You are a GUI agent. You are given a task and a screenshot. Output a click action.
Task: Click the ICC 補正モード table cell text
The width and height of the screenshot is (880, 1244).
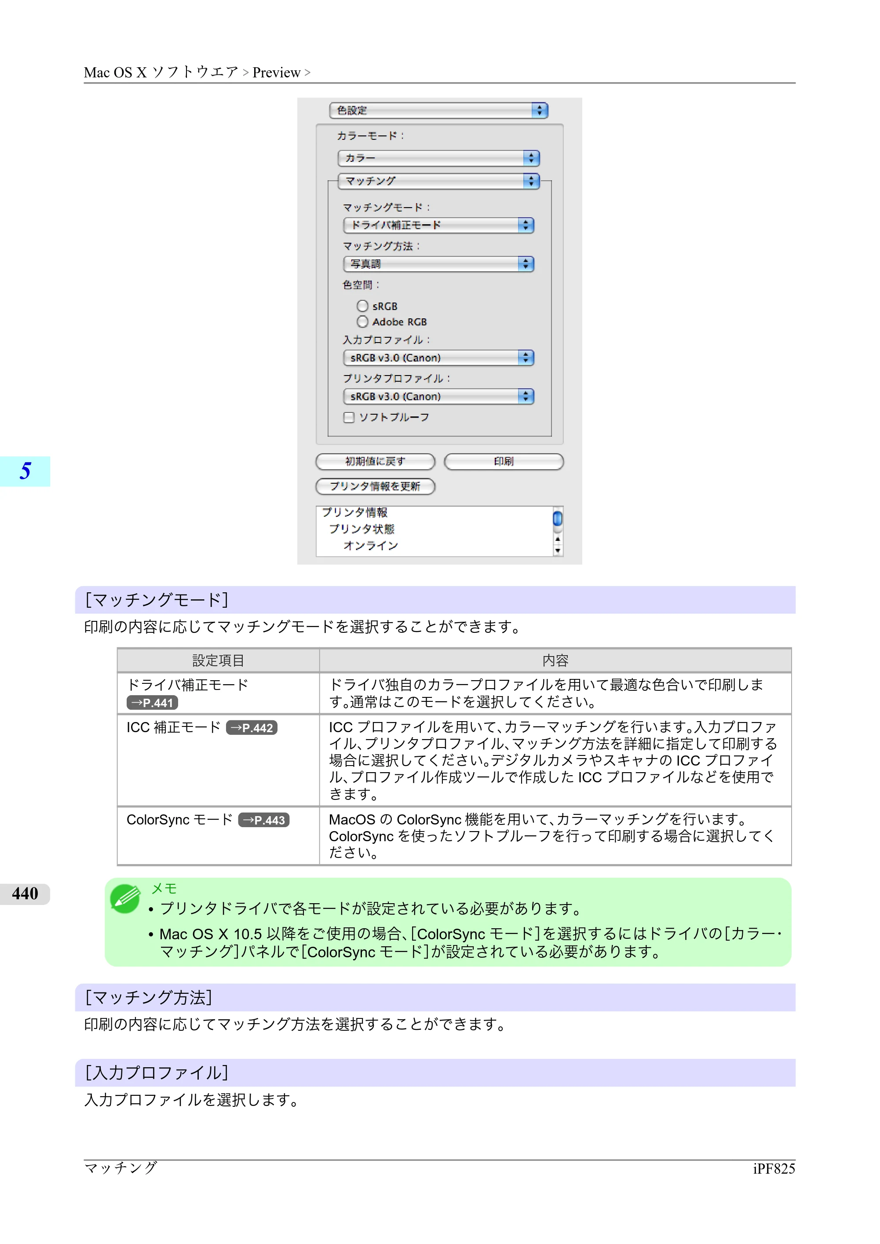pyautogui.click(x=173, y=727)
